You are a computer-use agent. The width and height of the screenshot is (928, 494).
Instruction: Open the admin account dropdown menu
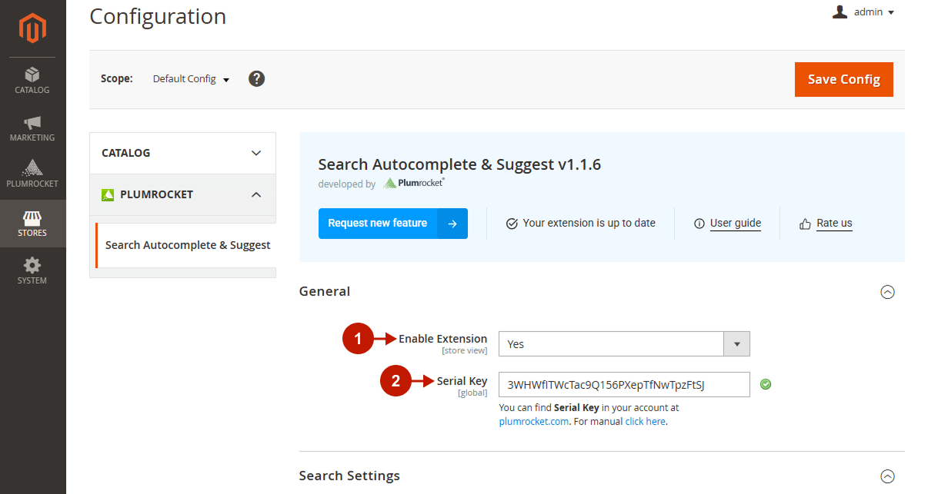point(864,12)
